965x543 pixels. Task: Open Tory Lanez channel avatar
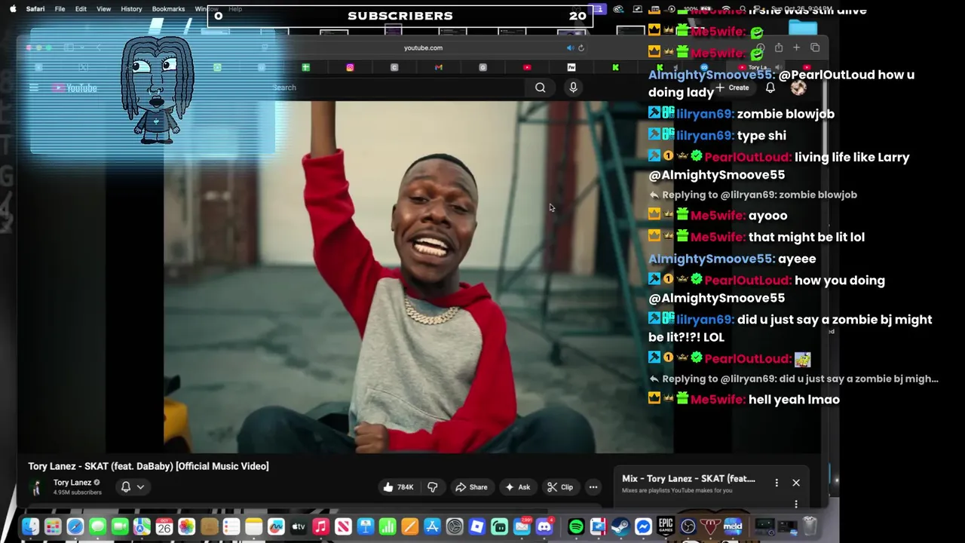(x=36, y=487)
